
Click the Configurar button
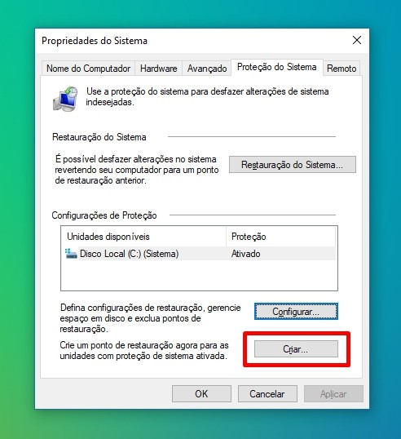click(x=296, y=312)
